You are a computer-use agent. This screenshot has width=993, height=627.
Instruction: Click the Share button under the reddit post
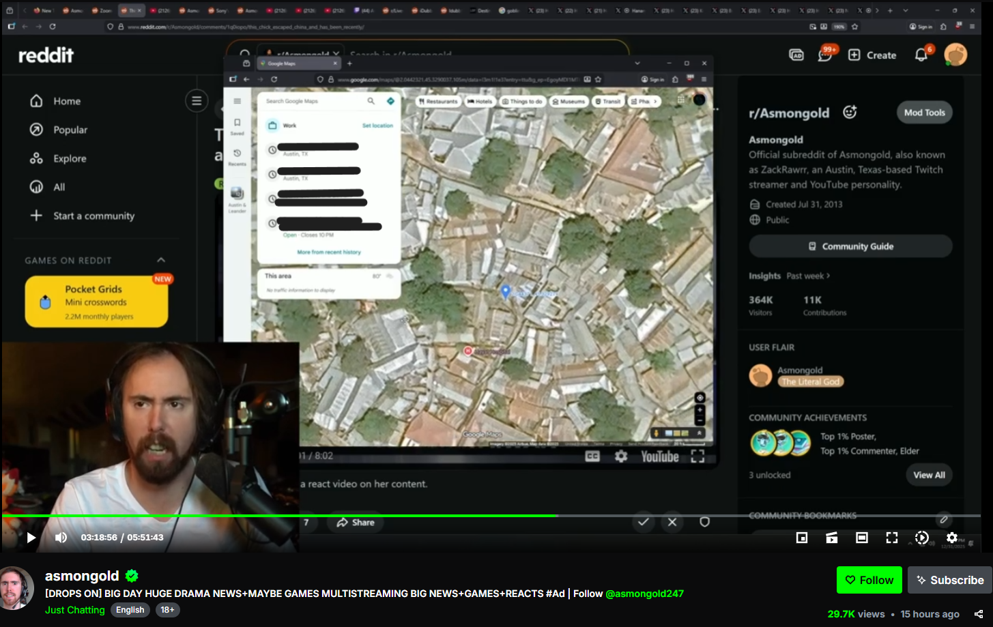click(x=356, y=523)
